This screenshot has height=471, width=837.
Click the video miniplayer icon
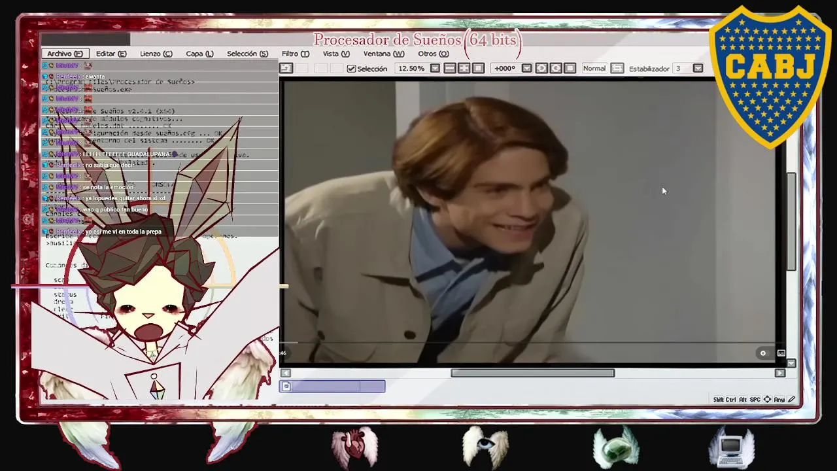(781, 353)
